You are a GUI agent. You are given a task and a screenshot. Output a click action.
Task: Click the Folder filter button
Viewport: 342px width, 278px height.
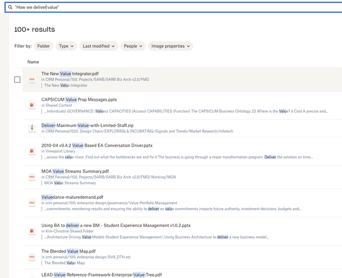pos(44,46)
